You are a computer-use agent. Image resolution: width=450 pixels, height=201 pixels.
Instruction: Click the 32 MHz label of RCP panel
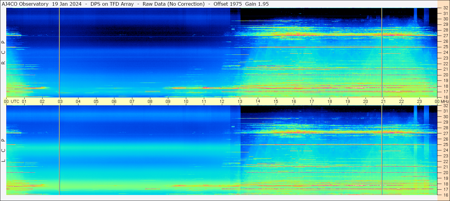pyautogui.click(x=446, y=8)
